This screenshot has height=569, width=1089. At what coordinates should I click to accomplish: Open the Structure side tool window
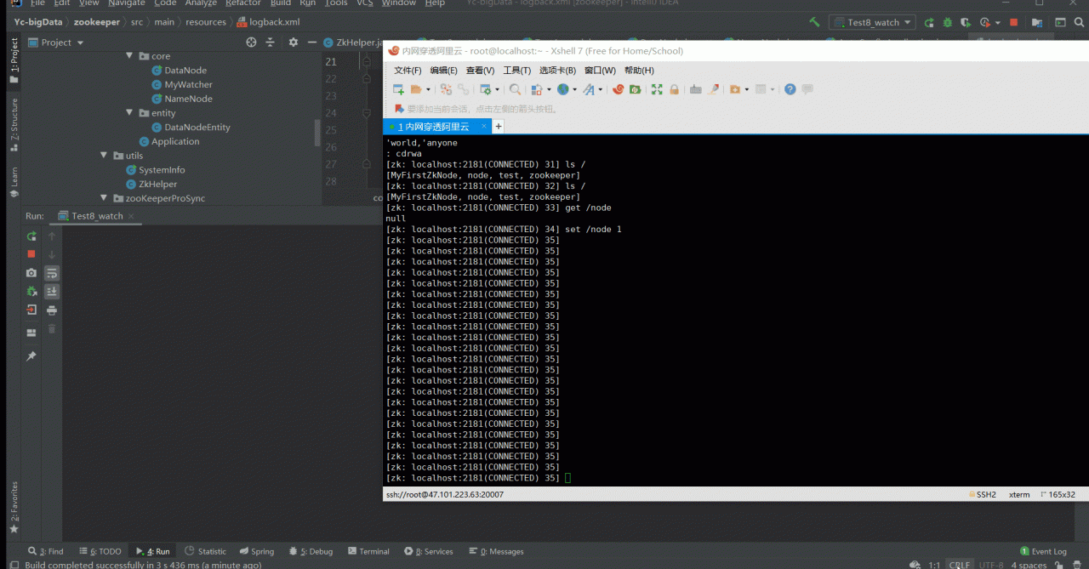(14, 124)
